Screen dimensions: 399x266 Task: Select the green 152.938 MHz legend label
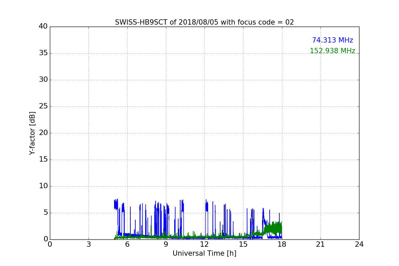point(332,51)
